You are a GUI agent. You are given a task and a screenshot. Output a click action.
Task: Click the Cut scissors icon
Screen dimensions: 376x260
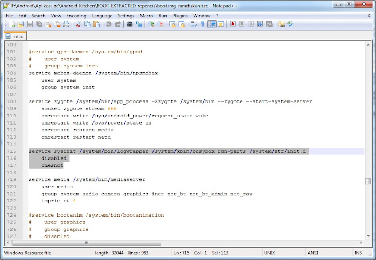[x=78, y=25]
